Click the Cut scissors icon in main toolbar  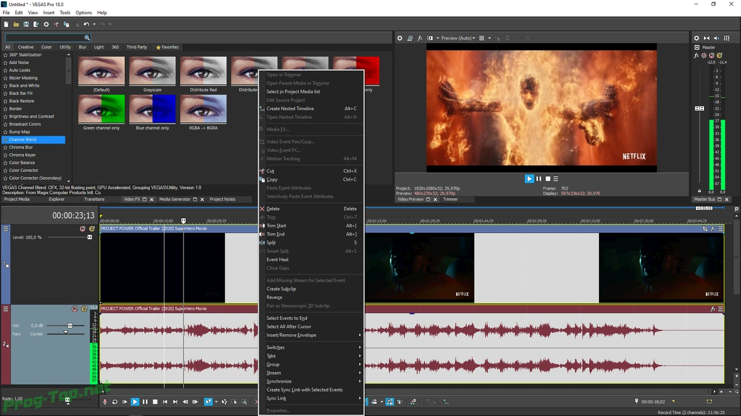[56, 24]
